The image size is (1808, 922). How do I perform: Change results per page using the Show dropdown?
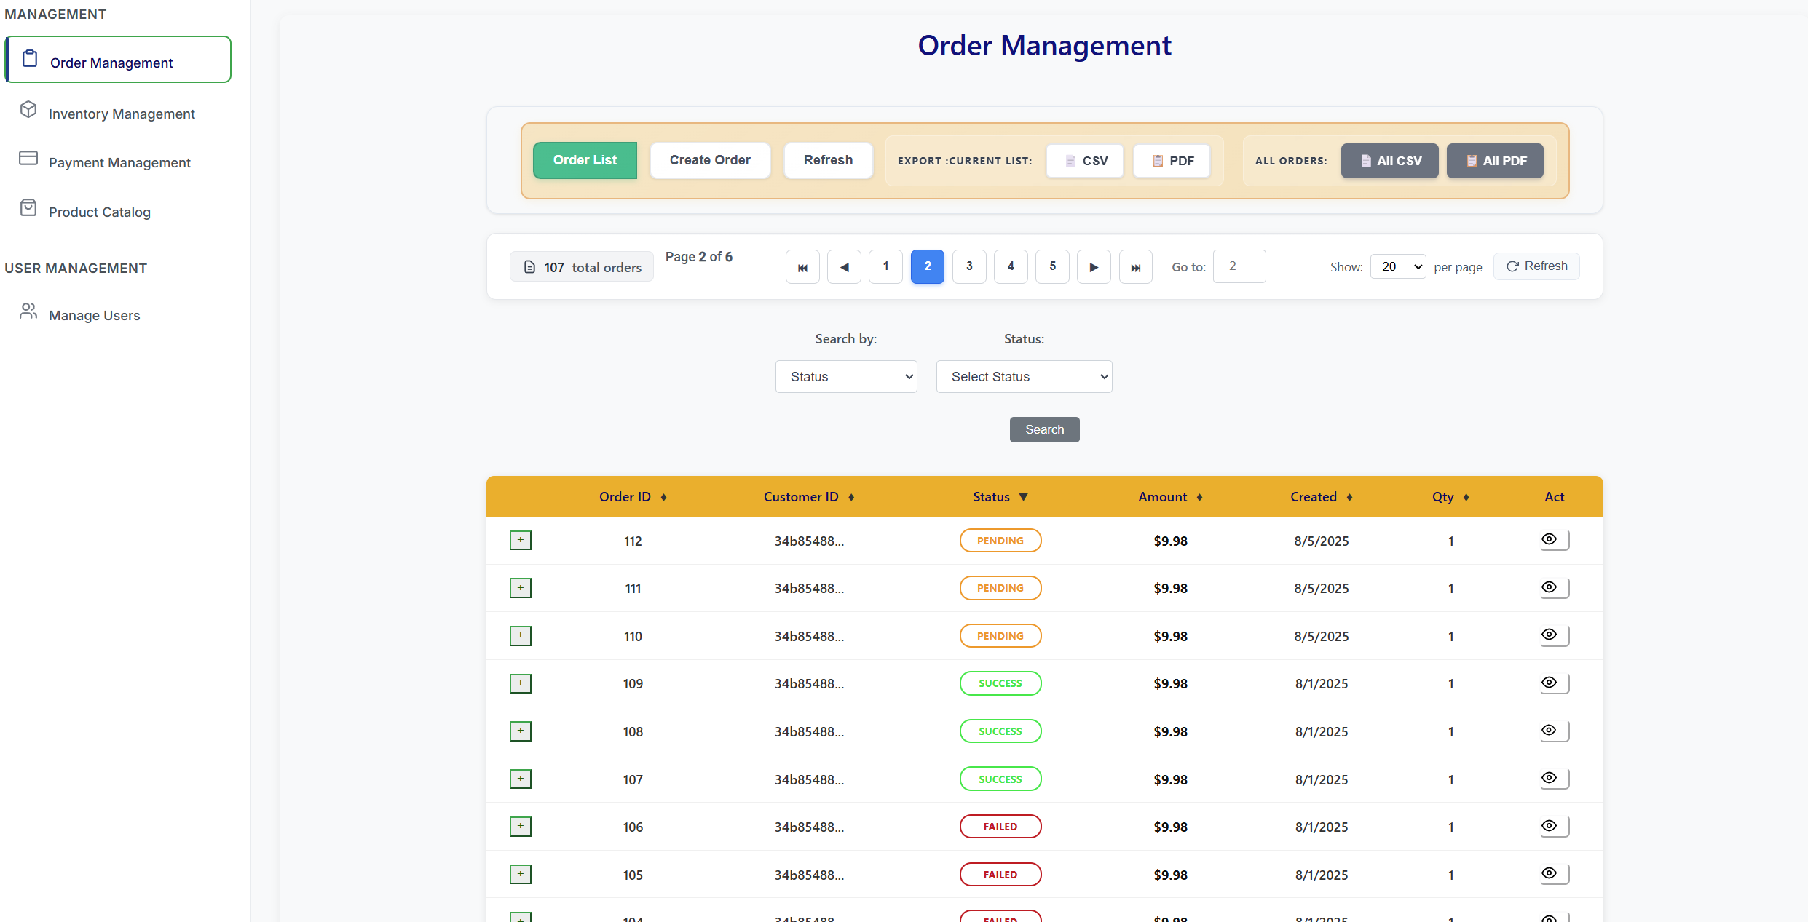[1397, 266]
